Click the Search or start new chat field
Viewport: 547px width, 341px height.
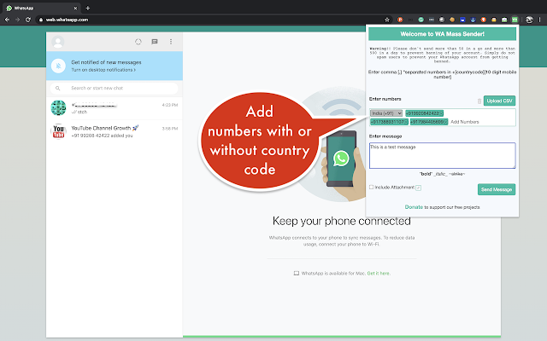(x=114, y=89)
